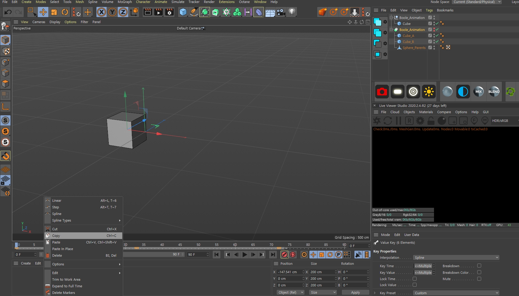Add a Cube primitive object
Screen dimensions: 519x296
pos(183,12)
